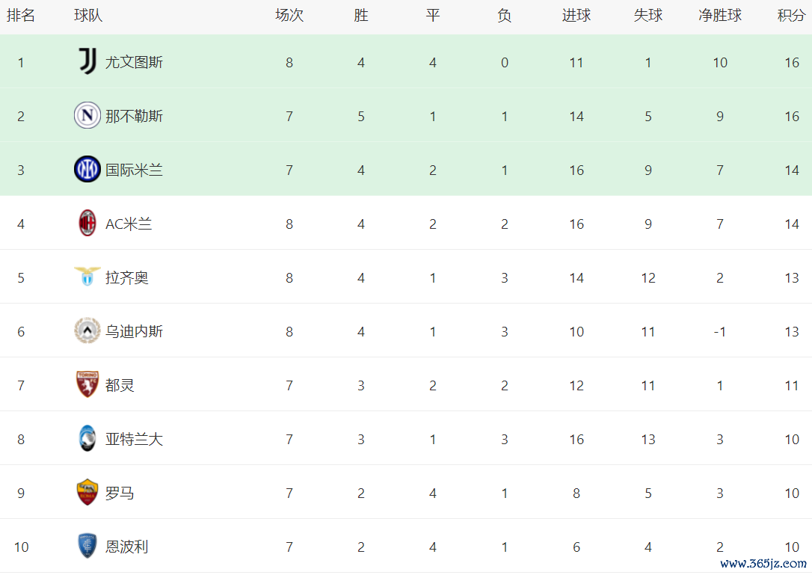Select the Torino bull crest

point(87,384)
